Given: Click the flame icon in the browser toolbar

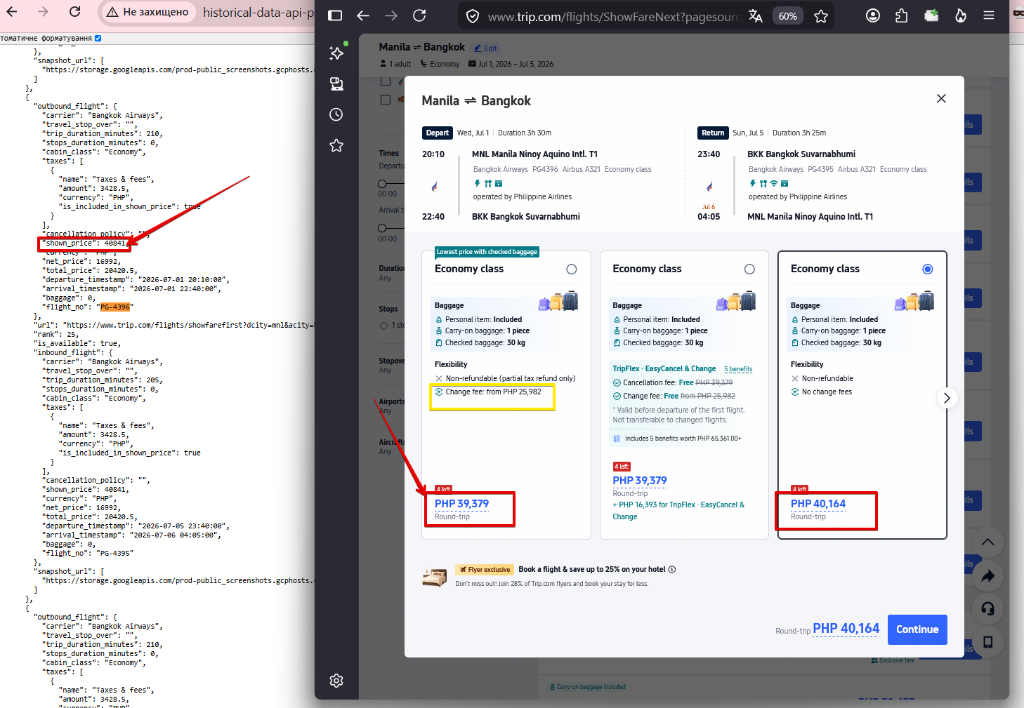Looking at the screenshot, I should pyautogui.click(x=960, y=15).
